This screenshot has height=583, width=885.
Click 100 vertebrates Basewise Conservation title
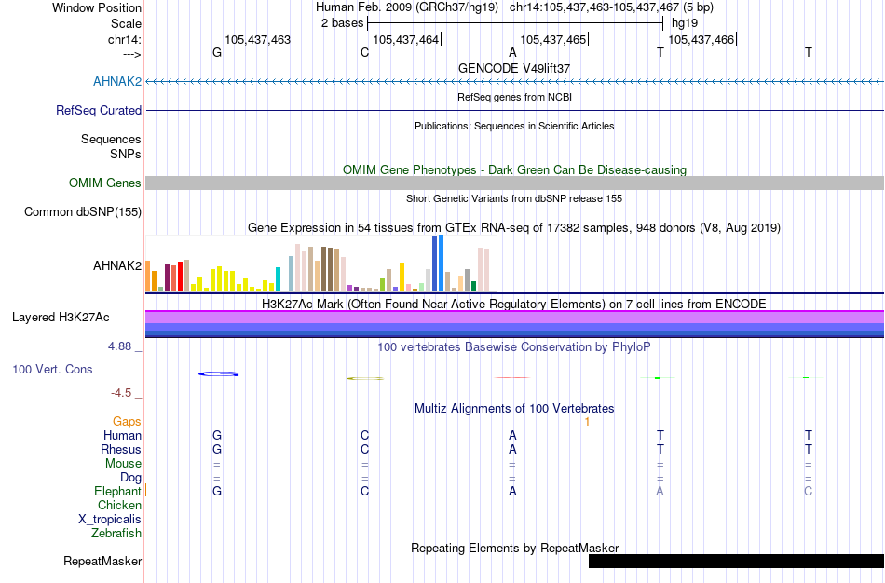click(x=514, y=347)
